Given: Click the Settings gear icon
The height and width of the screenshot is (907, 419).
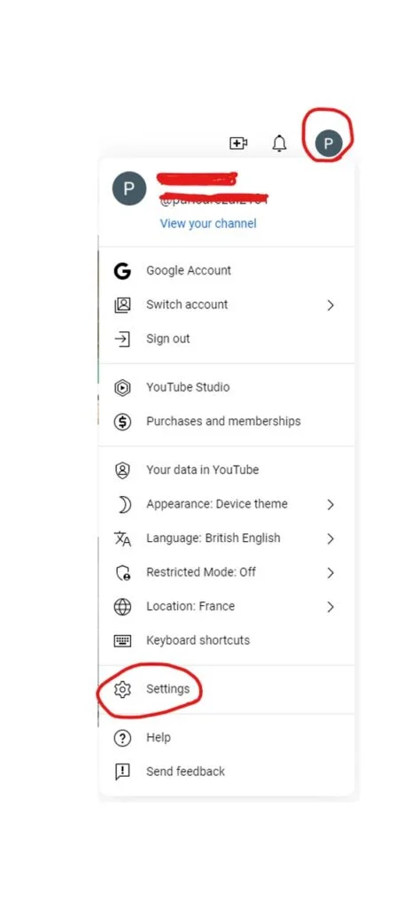Looking at the screenshot, I should 122,689.
